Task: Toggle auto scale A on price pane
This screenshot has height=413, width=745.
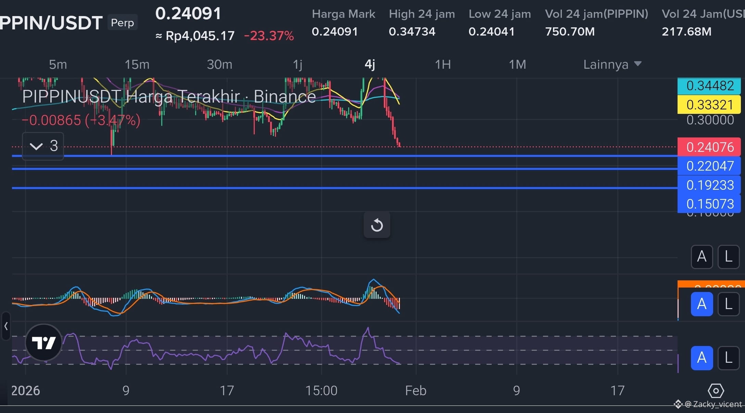Action: coord(702,256)
